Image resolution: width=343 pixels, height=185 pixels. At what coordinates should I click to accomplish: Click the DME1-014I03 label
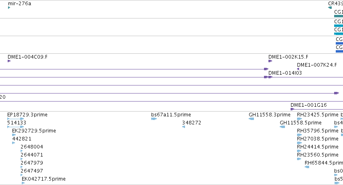coord(285,73)
